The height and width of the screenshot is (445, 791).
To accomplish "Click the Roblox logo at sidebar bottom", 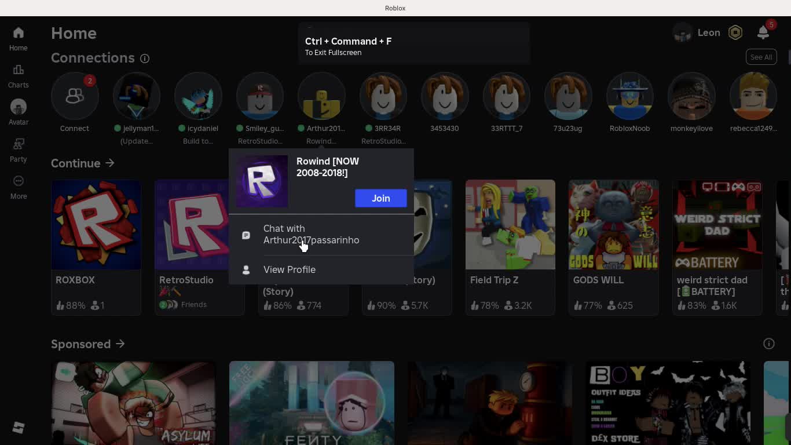I will coord(19,428).
